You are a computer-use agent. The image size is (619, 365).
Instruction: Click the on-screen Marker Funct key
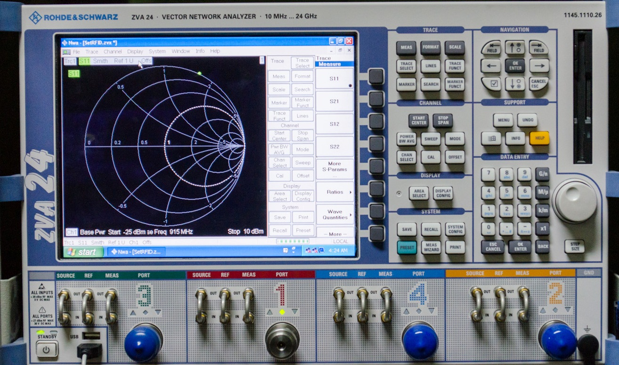303,102
